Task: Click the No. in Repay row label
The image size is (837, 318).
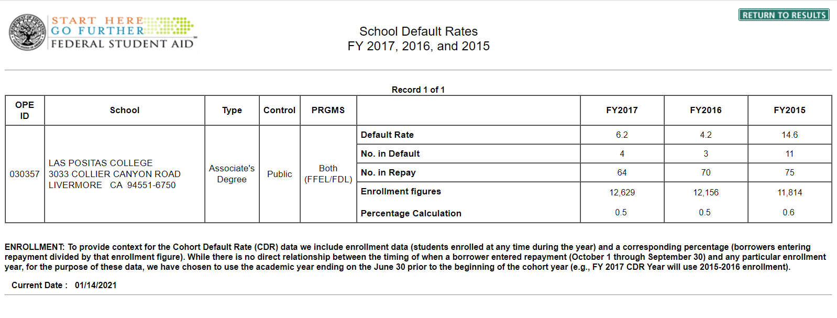Action: 388,172
